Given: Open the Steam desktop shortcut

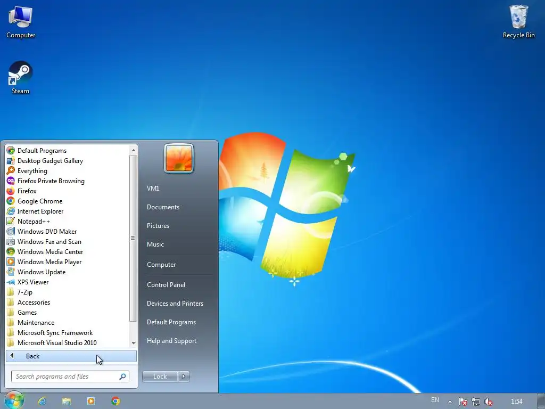Looking at the screenshot, I should [x=20, y=78].
